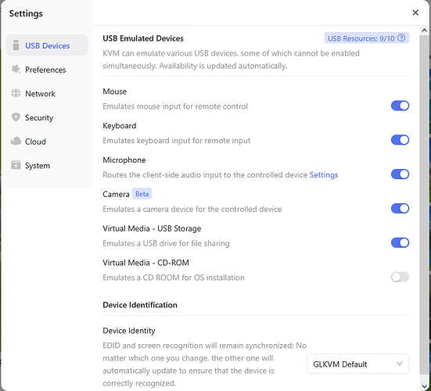The width and height of the screenshot is (431, 391).
Task: Click the USB Devices sidebar icon
Action: click(16, 45)
